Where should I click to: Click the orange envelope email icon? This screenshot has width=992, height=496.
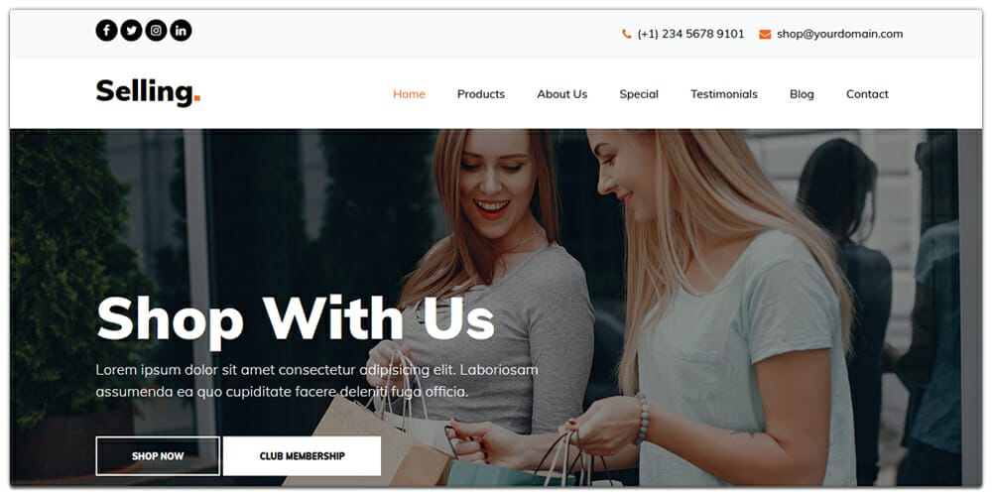point(765,34)
